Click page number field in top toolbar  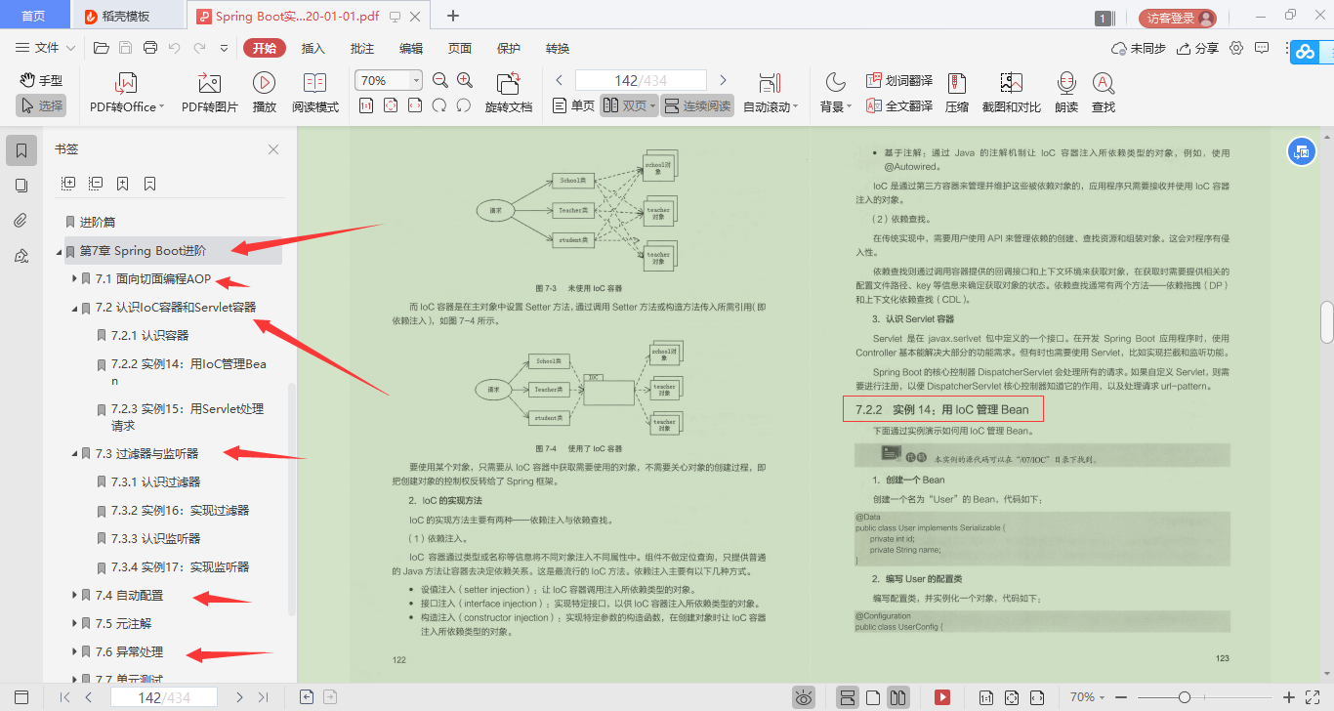(x=641, y=80)
